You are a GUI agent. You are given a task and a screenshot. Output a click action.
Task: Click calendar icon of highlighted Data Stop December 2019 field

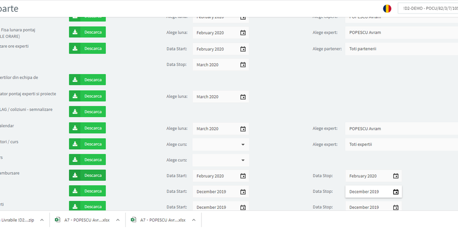396,191
